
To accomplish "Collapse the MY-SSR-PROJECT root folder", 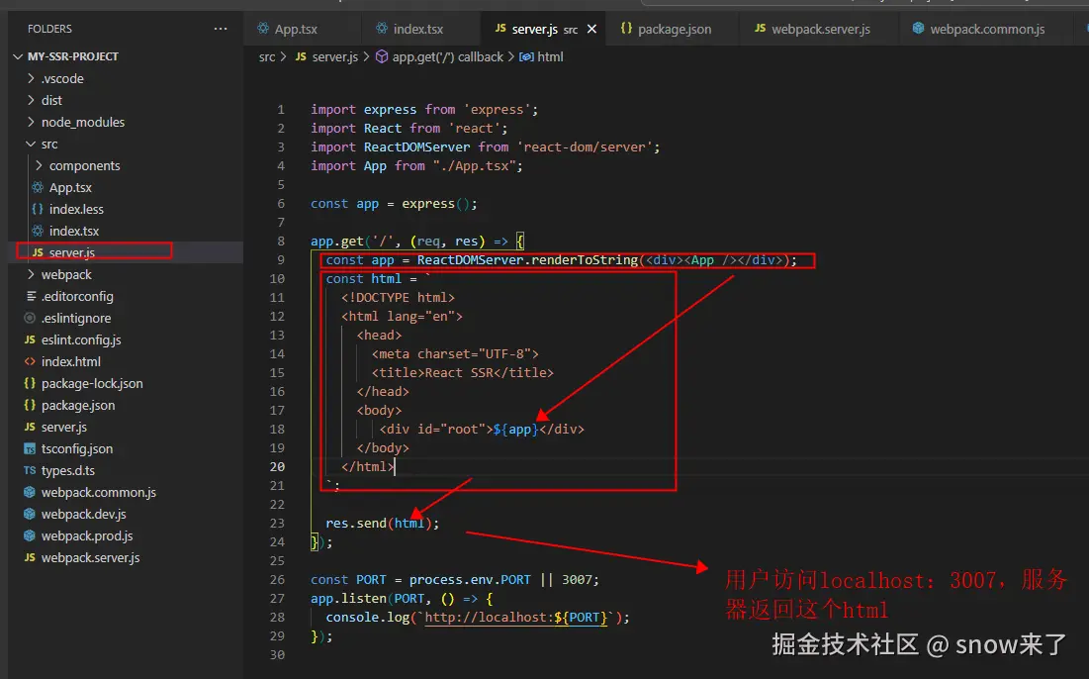I will pos(18,56).
